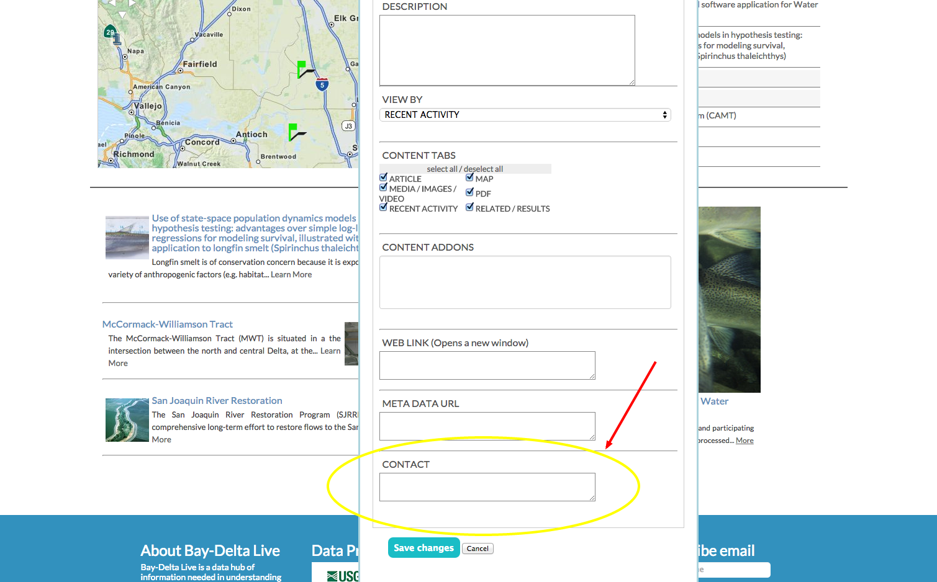
Task: Toggle the RELATED / RESULTS checkbox
Action: point(470,207)
